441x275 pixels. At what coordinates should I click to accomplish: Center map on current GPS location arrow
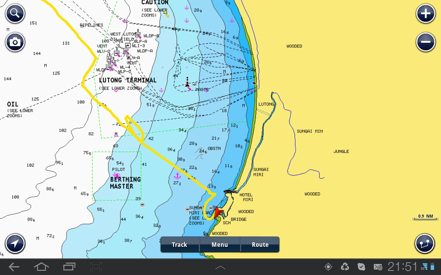point(15,244)
